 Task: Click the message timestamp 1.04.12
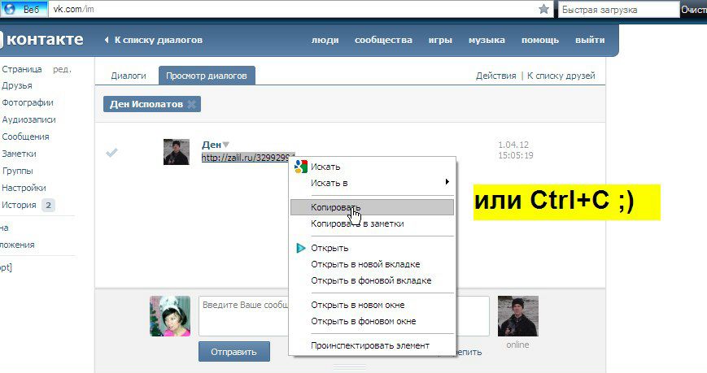coord(513,145)
